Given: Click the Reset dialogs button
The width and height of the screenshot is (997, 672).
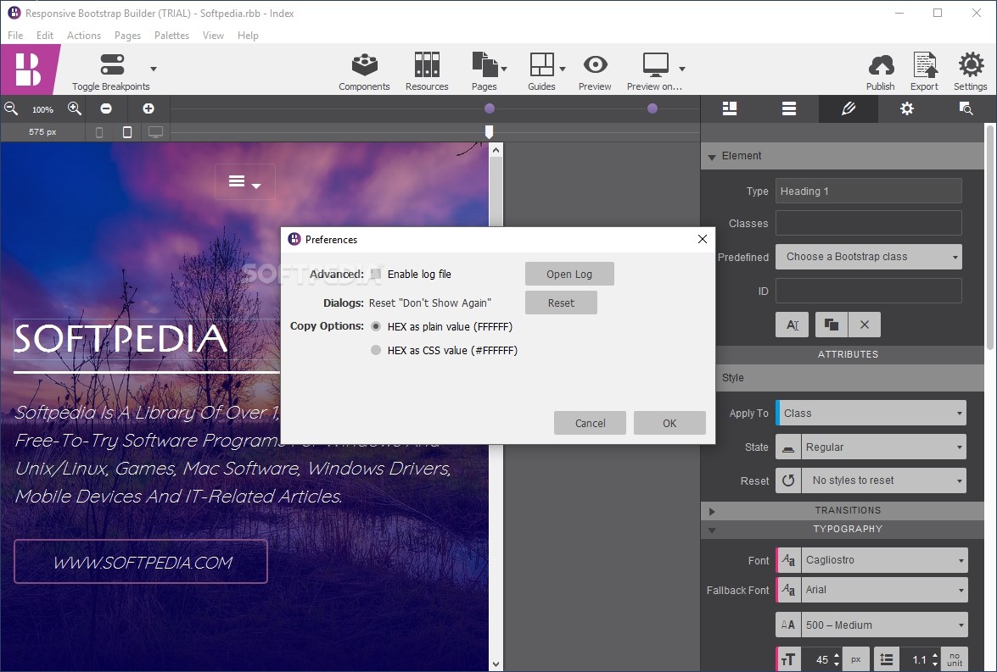Looking at the screenshot, I should tap(561, 303).
